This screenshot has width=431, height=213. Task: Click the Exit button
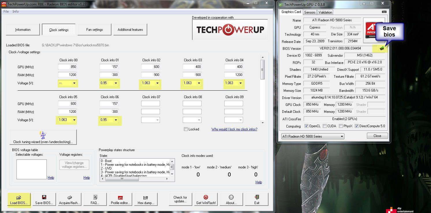[x=257, y=199]
